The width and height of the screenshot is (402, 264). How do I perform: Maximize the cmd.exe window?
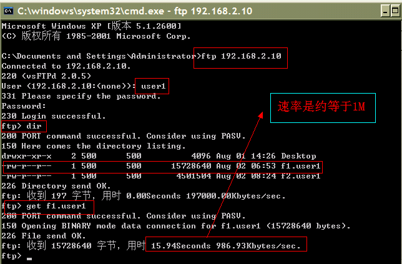pos(395,11)
